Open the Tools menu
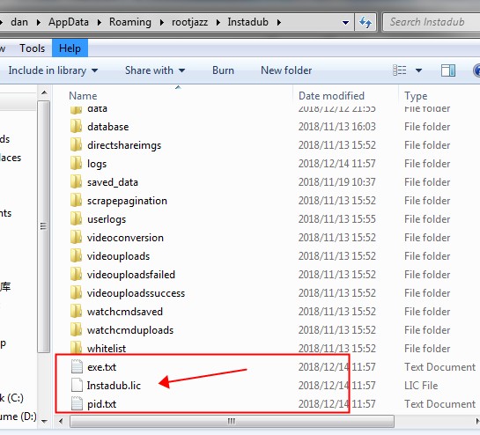 pos(32,48)
